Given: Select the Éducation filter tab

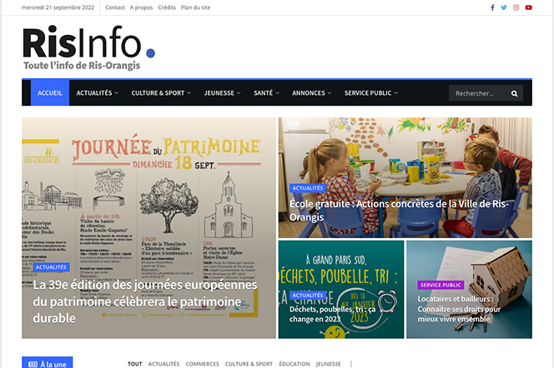Looking at the screenshot, I should pyautogui.click(x=295, y=364).
